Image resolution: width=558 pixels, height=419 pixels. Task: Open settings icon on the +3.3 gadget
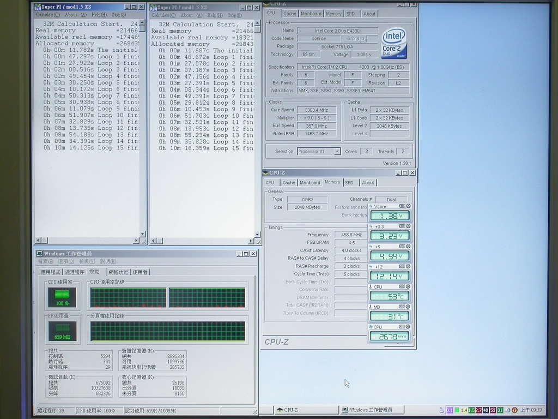coord(402,226)
